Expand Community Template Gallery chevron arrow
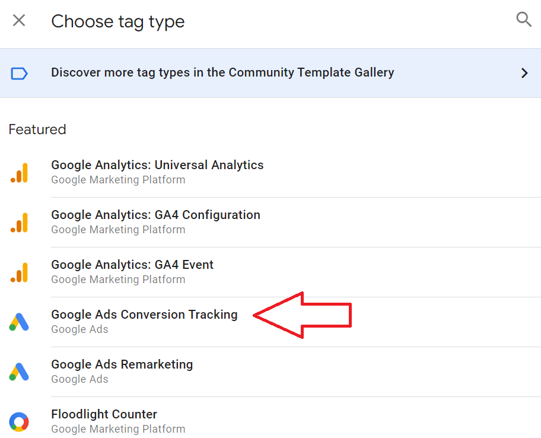Screen dimensions: 541x438 pos(524,73)
